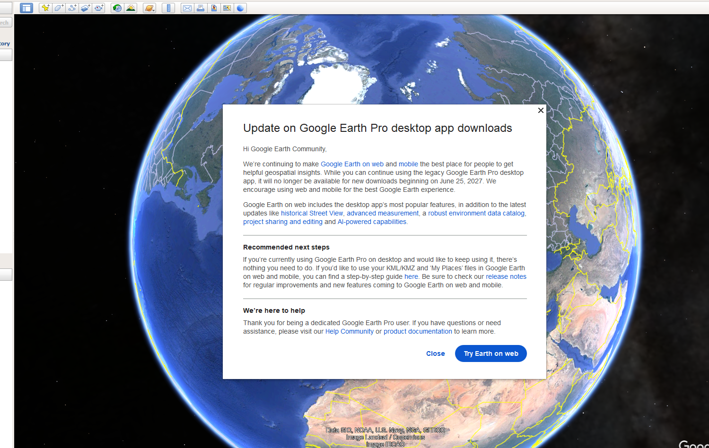Screen dimensions: 709x448
Task: Click the Print icon
Action: tap(201, 8)
